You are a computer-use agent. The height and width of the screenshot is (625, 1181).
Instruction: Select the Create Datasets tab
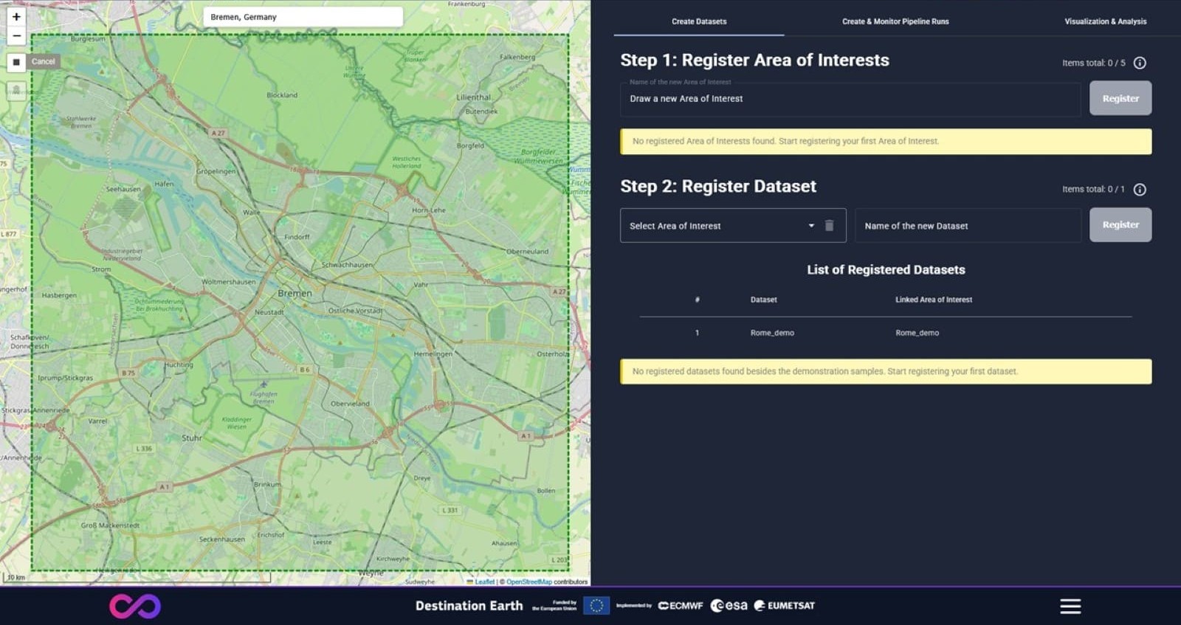(x=699, y=21)
